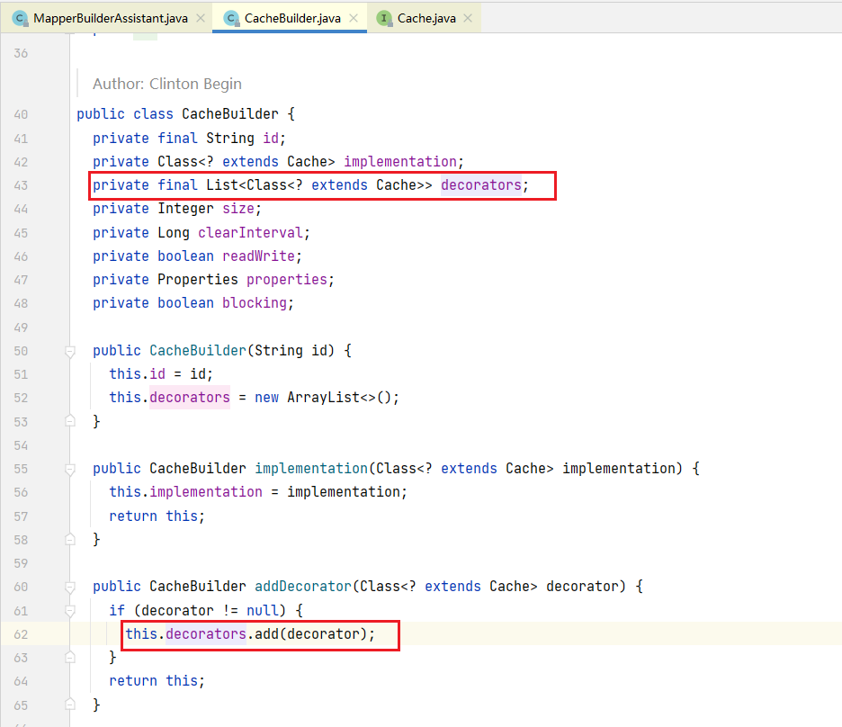842x727 pixels.
Task: Toggle a breakpoint at line number 56
Action: 21,492
